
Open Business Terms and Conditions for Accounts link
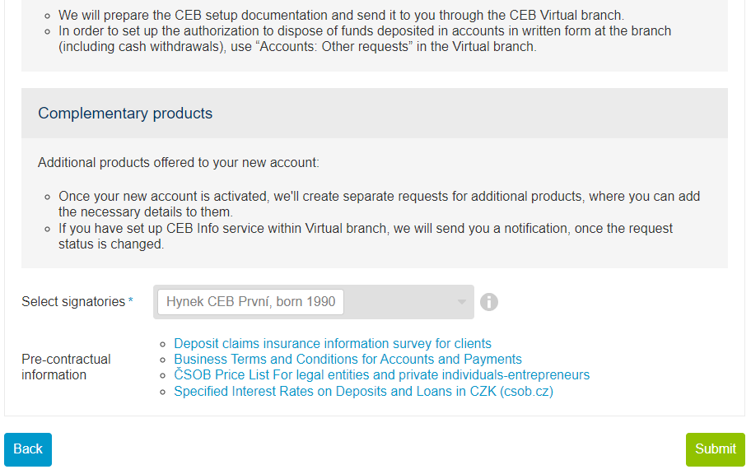point(348,359)
